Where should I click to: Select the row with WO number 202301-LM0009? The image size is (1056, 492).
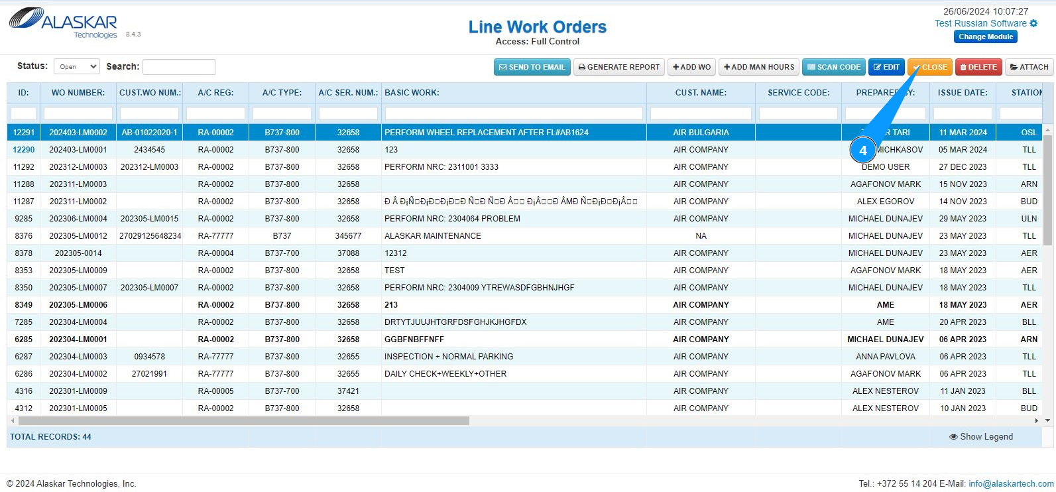click(524, 391)
